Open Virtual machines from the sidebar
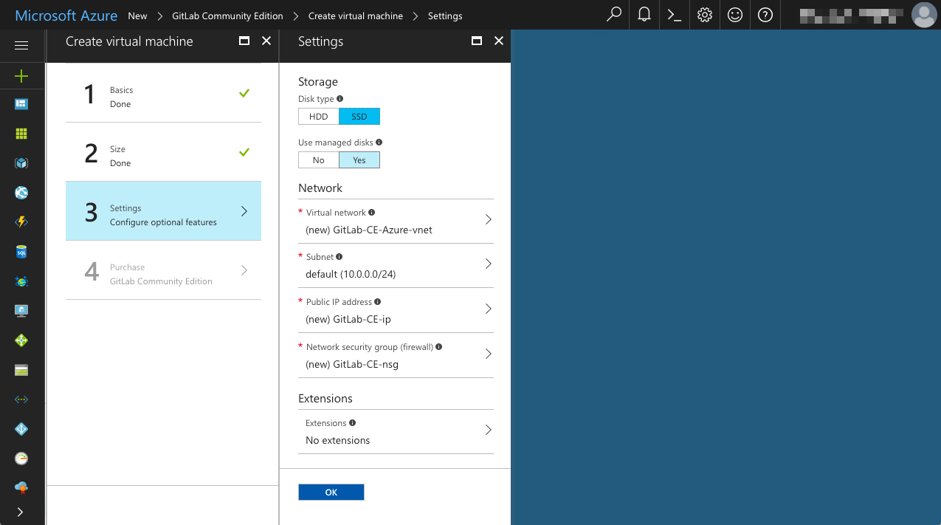The height and width of the screenshot is (525, 941). pyautogui.click(x=22, y=311)
